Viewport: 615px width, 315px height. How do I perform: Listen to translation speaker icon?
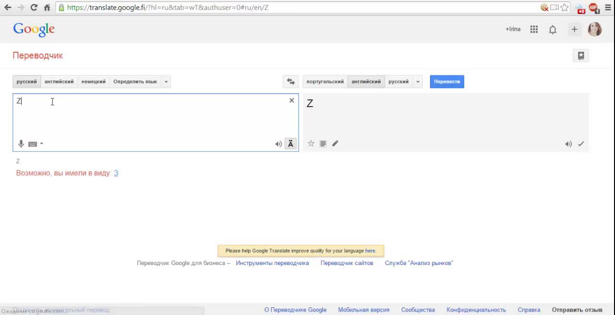(x=568, y=144)
